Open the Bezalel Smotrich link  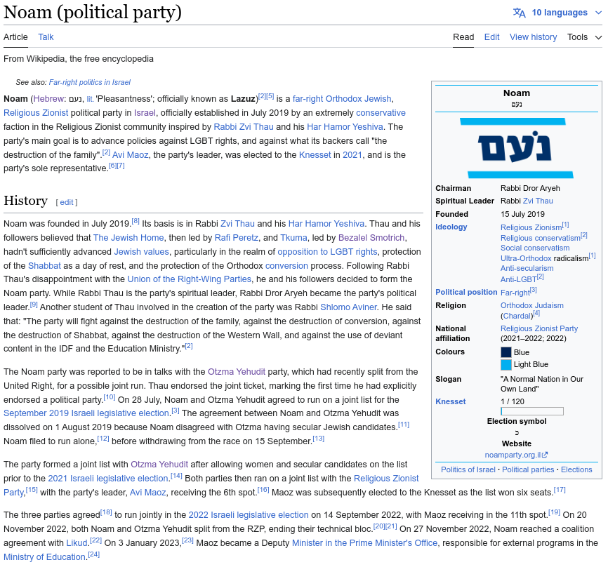tap(371, 238)
